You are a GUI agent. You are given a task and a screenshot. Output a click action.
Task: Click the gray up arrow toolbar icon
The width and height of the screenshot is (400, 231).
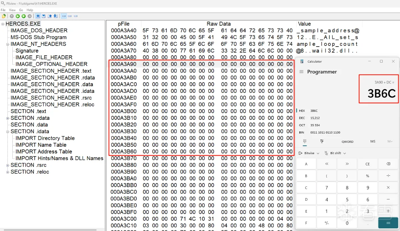coord(12,16)
